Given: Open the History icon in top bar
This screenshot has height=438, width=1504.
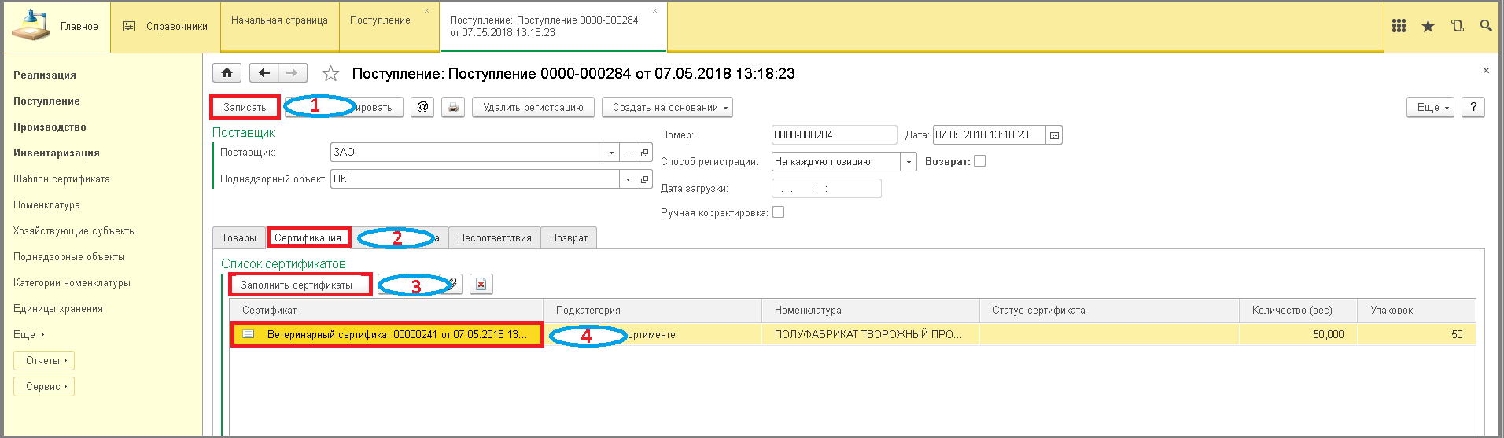Looking at the screenshot, I should [x=1457, y=26].
